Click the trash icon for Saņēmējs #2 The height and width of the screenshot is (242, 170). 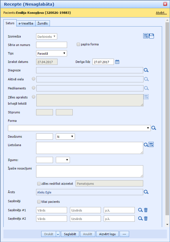(146, 218)
